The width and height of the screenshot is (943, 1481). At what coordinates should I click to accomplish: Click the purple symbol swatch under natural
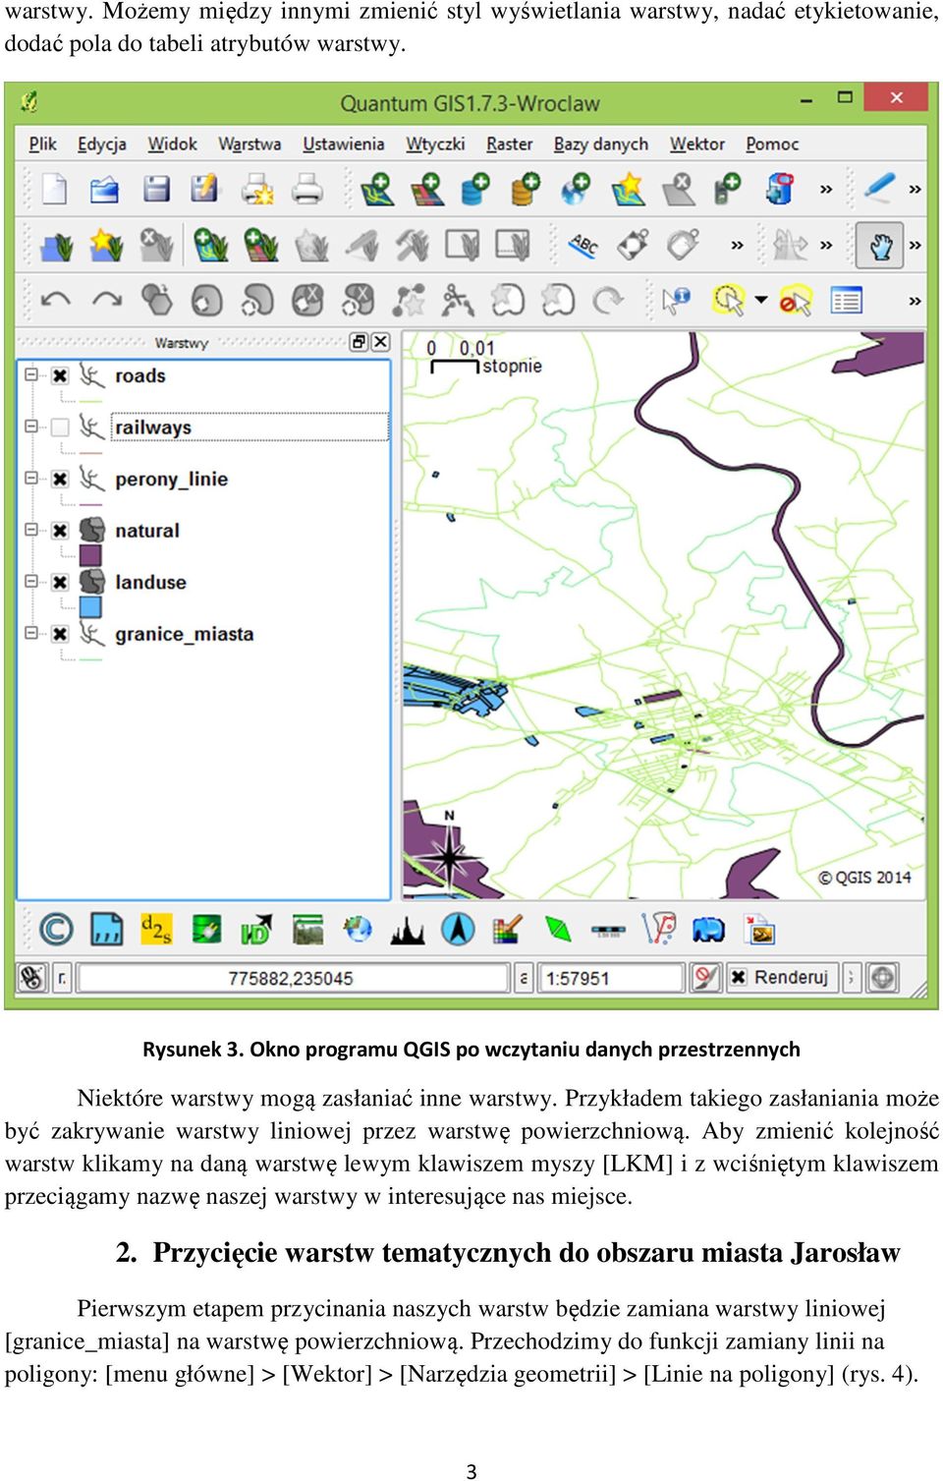point(90,555)
